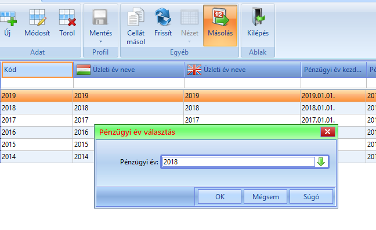Screen dimensions: 376x230
Task: Close the Pénzügyi év választás dialog
Action: (x=328, y=132)
